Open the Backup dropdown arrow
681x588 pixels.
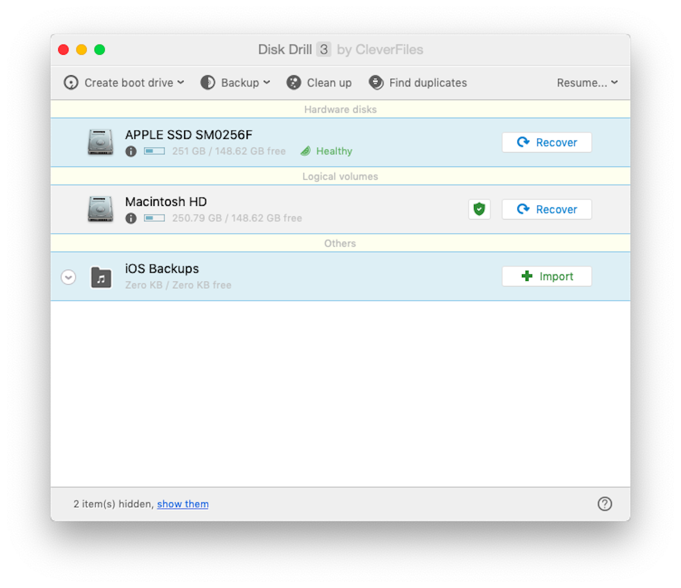coord(267,82)
